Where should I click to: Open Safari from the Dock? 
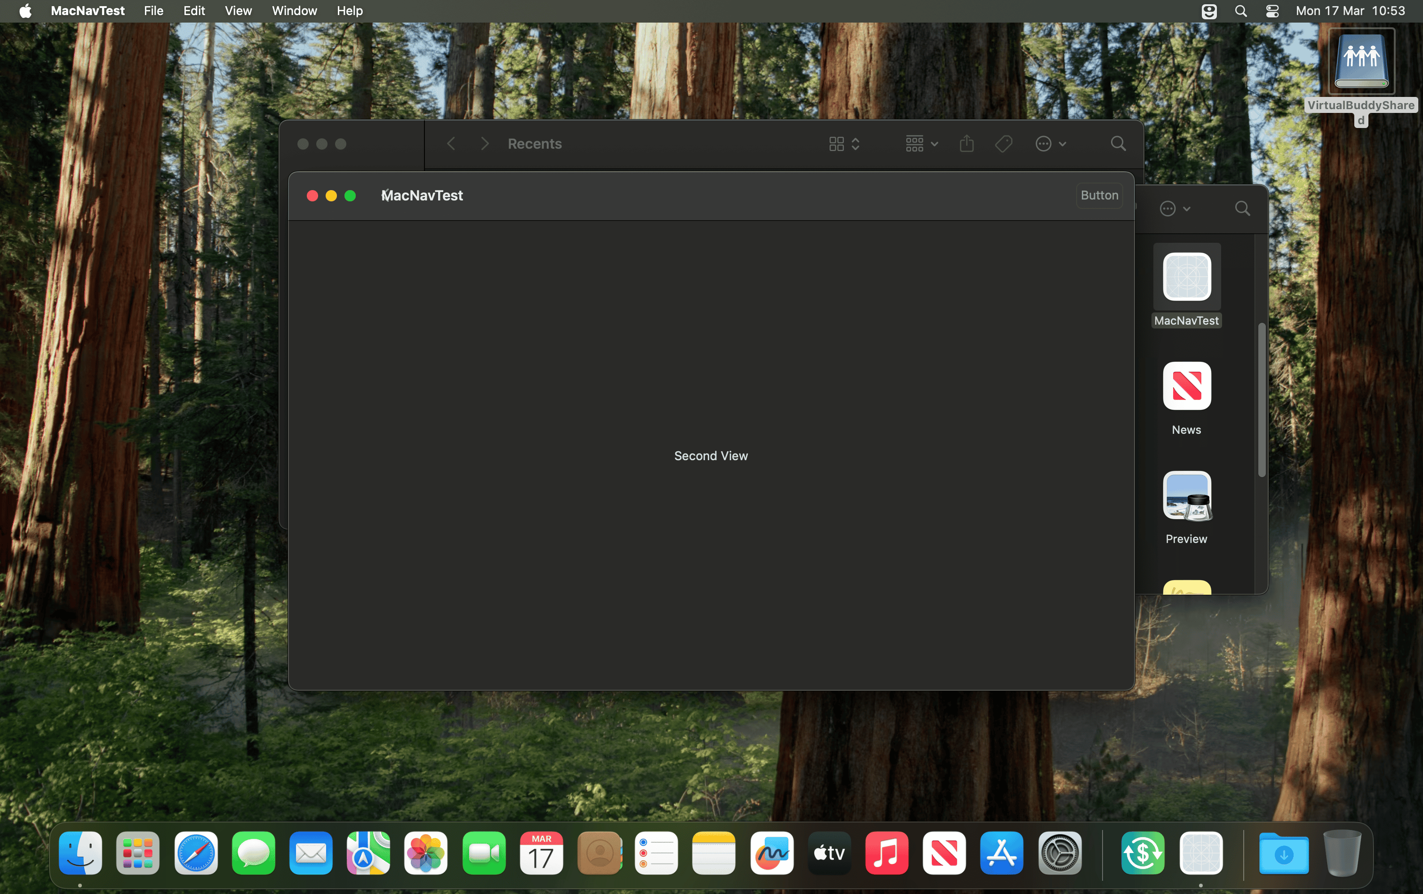(196, 853)
